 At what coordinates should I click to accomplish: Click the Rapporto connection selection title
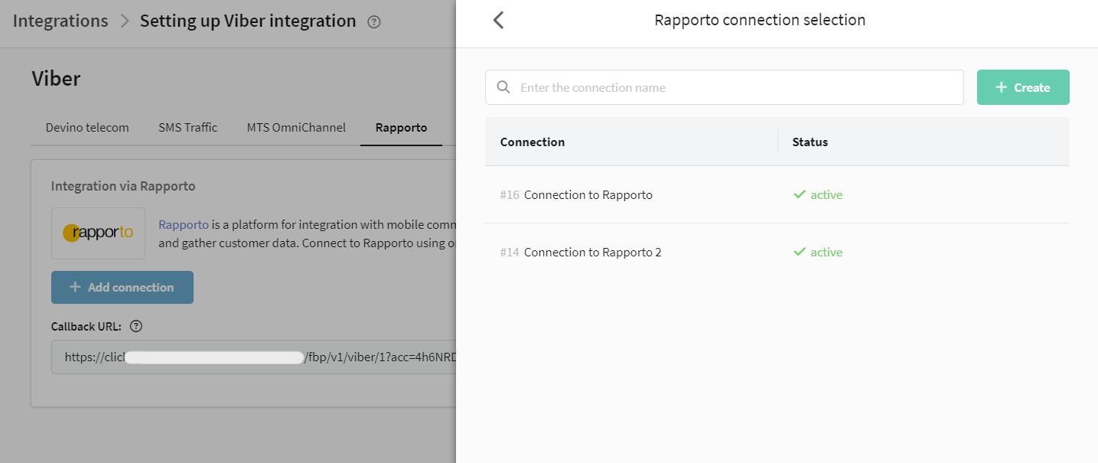760,20
